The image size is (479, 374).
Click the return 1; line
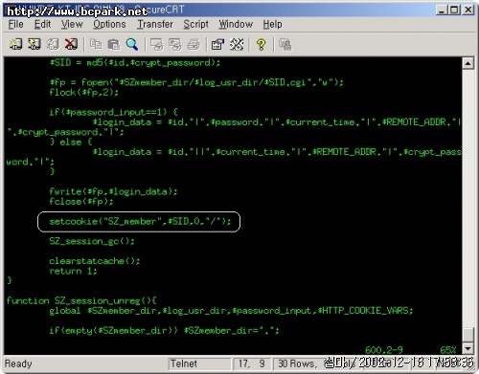pyautogui.click(x=73, y=271)
